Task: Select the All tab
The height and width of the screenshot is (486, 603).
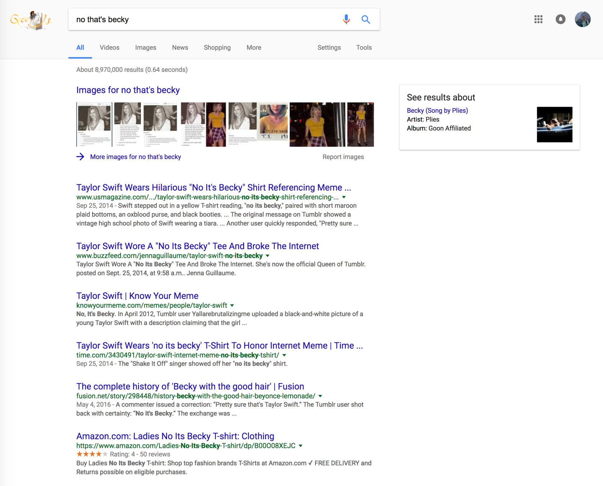Action: tap(80, 48)
